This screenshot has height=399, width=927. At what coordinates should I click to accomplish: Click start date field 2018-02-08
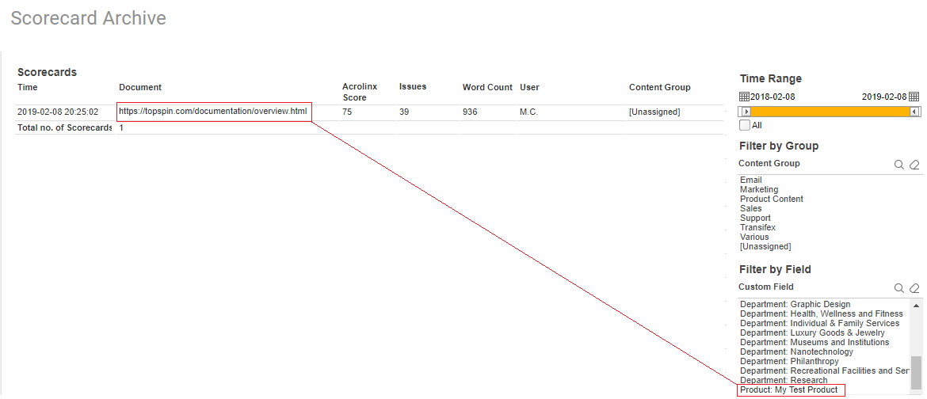[x=772, y=97]
